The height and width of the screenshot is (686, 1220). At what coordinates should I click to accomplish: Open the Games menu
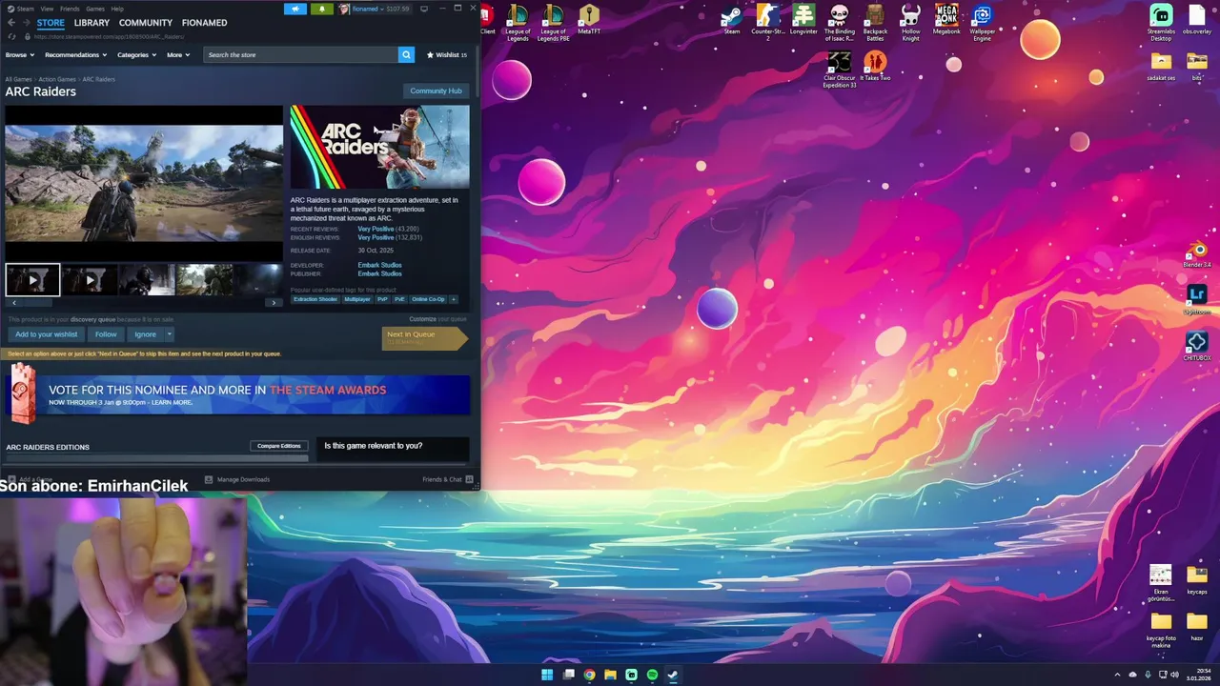[x=95, y=9]
